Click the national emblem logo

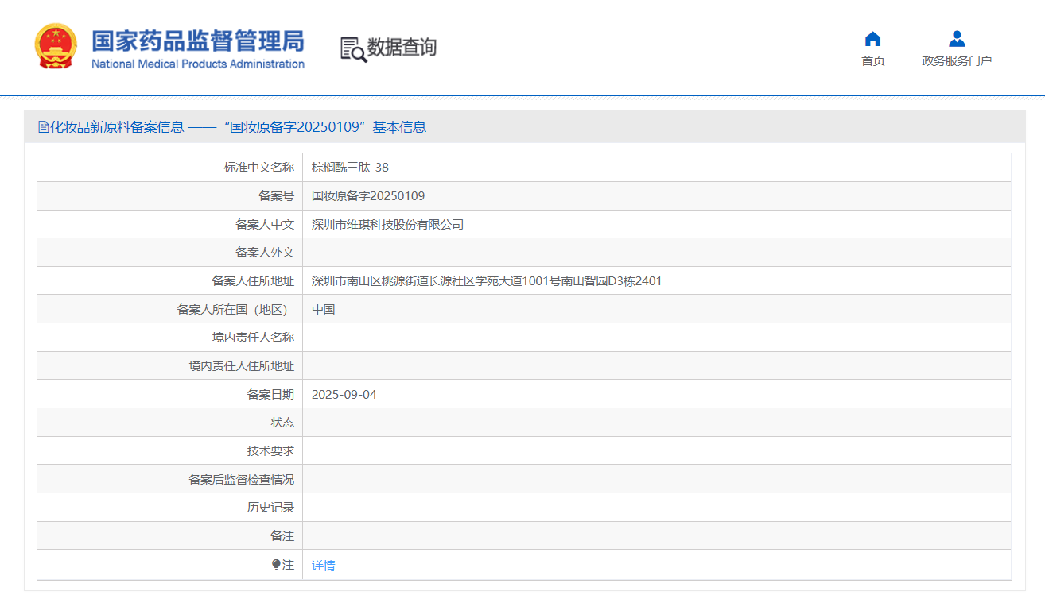pos(56,46)
